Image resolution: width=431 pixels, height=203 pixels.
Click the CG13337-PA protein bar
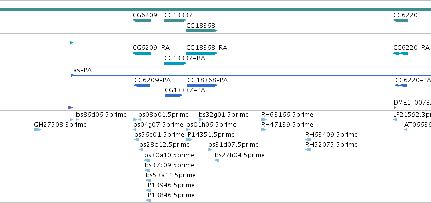pyautogui.click(x=173, y=95)
